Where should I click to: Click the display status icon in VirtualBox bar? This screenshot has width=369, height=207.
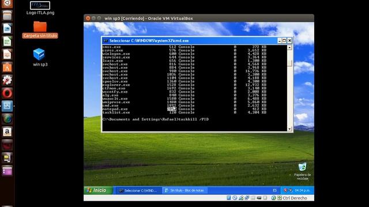(259, 198)
